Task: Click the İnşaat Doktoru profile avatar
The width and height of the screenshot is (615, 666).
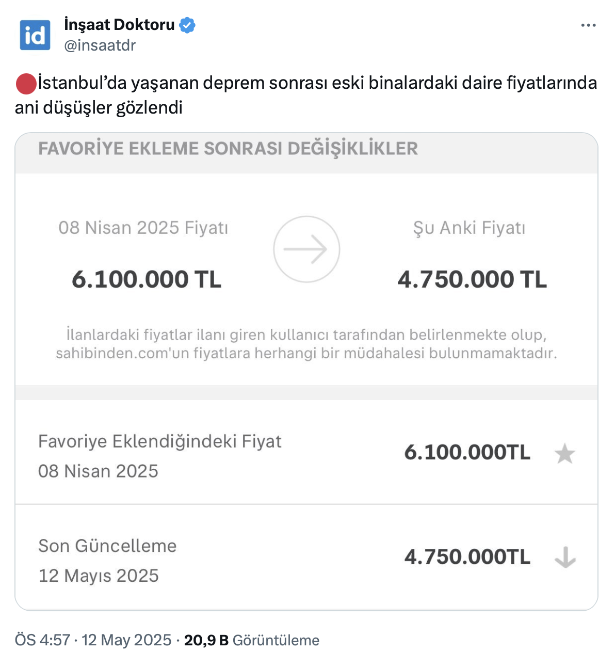Action: pyautogui.click(x=35, y=35)
